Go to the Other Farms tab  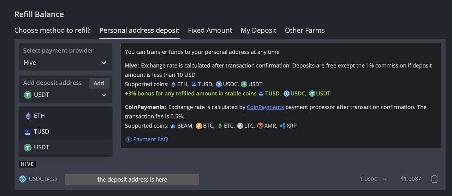point(304,30)
